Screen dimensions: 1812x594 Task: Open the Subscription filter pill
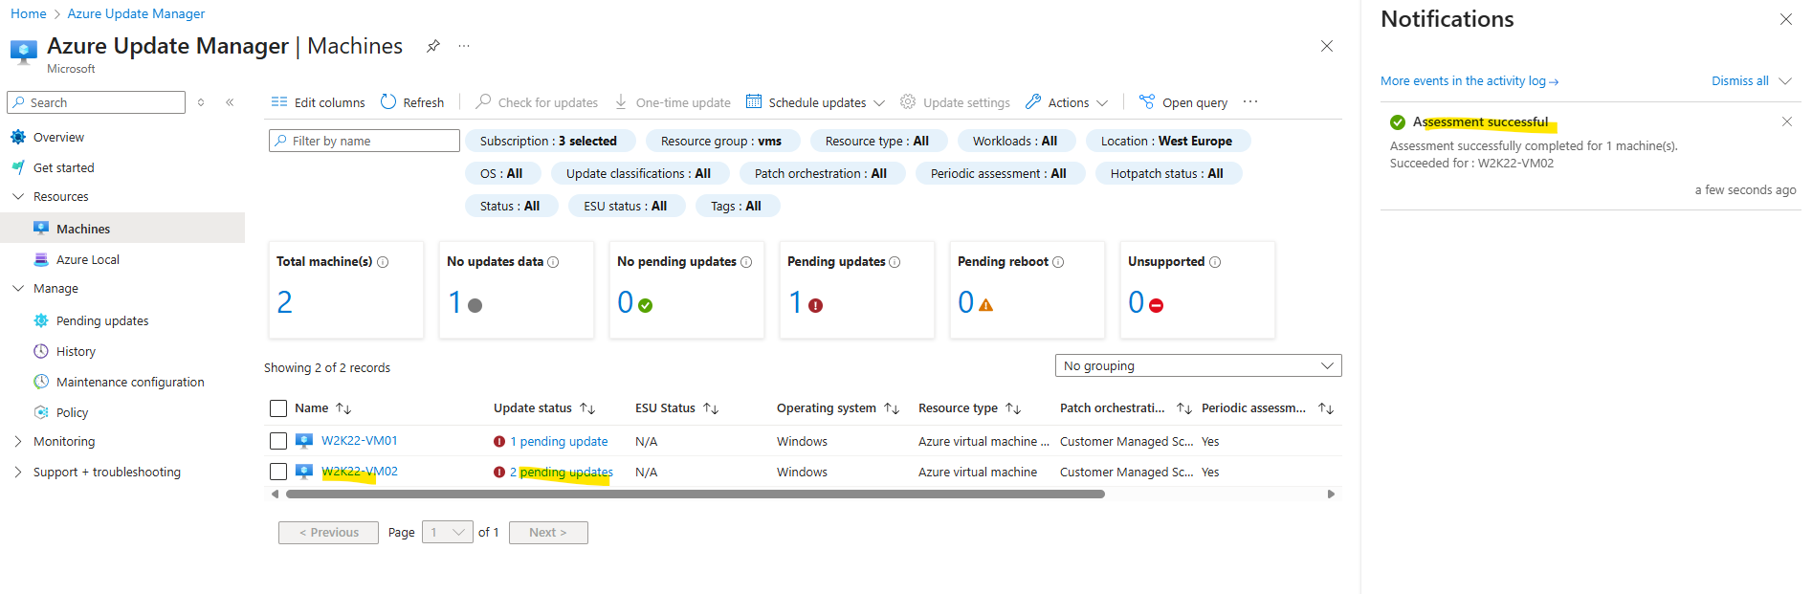(549, 141)
